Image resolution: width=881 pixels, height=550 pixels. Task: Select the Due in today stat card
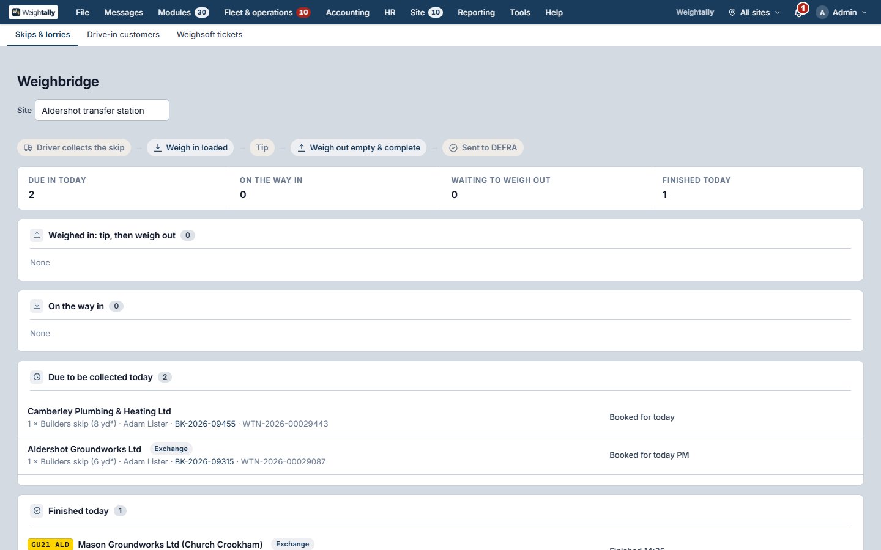coord(124,188)
